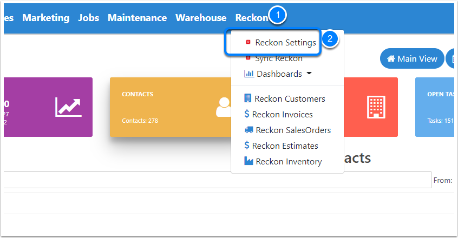The image size is (458, 238).
Task: Click the Main View button
Action: click(412, 58)
